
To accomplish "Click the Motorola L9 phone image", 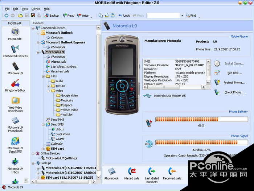I will [x=122, y=75].
